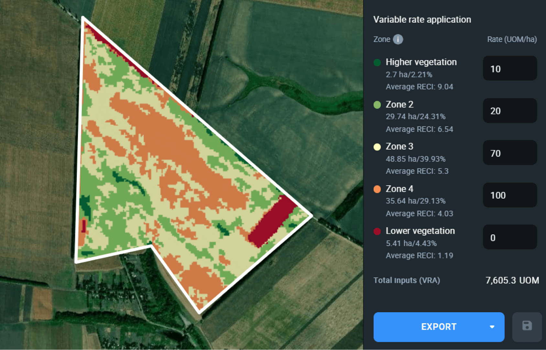Select the Zone 2 label

point(399,104)
